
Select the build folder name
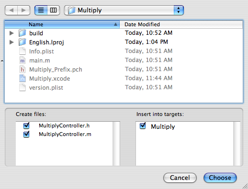coord(36,33)
